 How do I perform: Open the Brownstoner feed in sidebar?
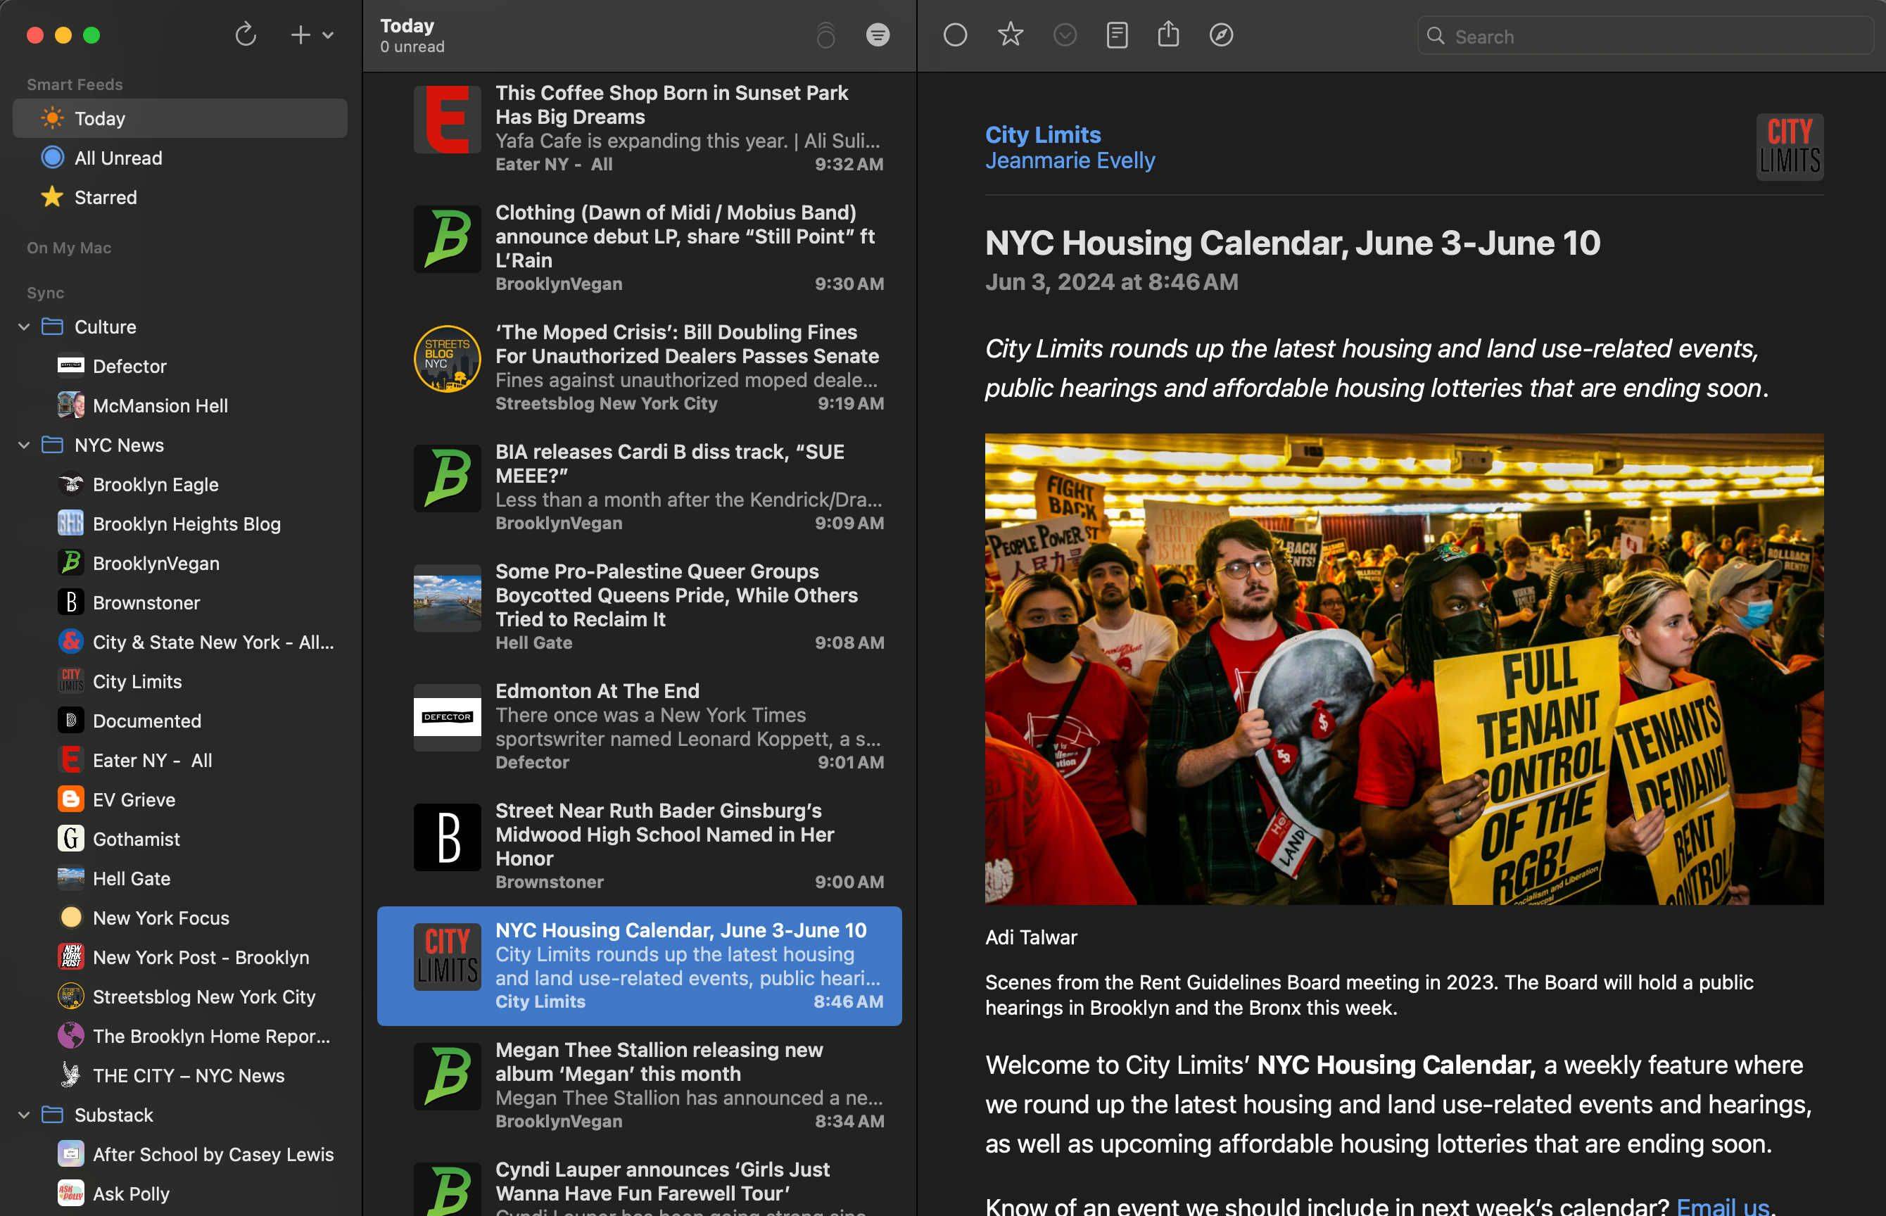[180, 603]
